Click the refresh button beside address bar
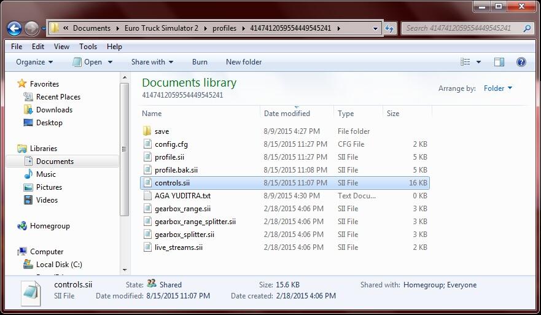 pyautogui.click(x=389, y=28)
